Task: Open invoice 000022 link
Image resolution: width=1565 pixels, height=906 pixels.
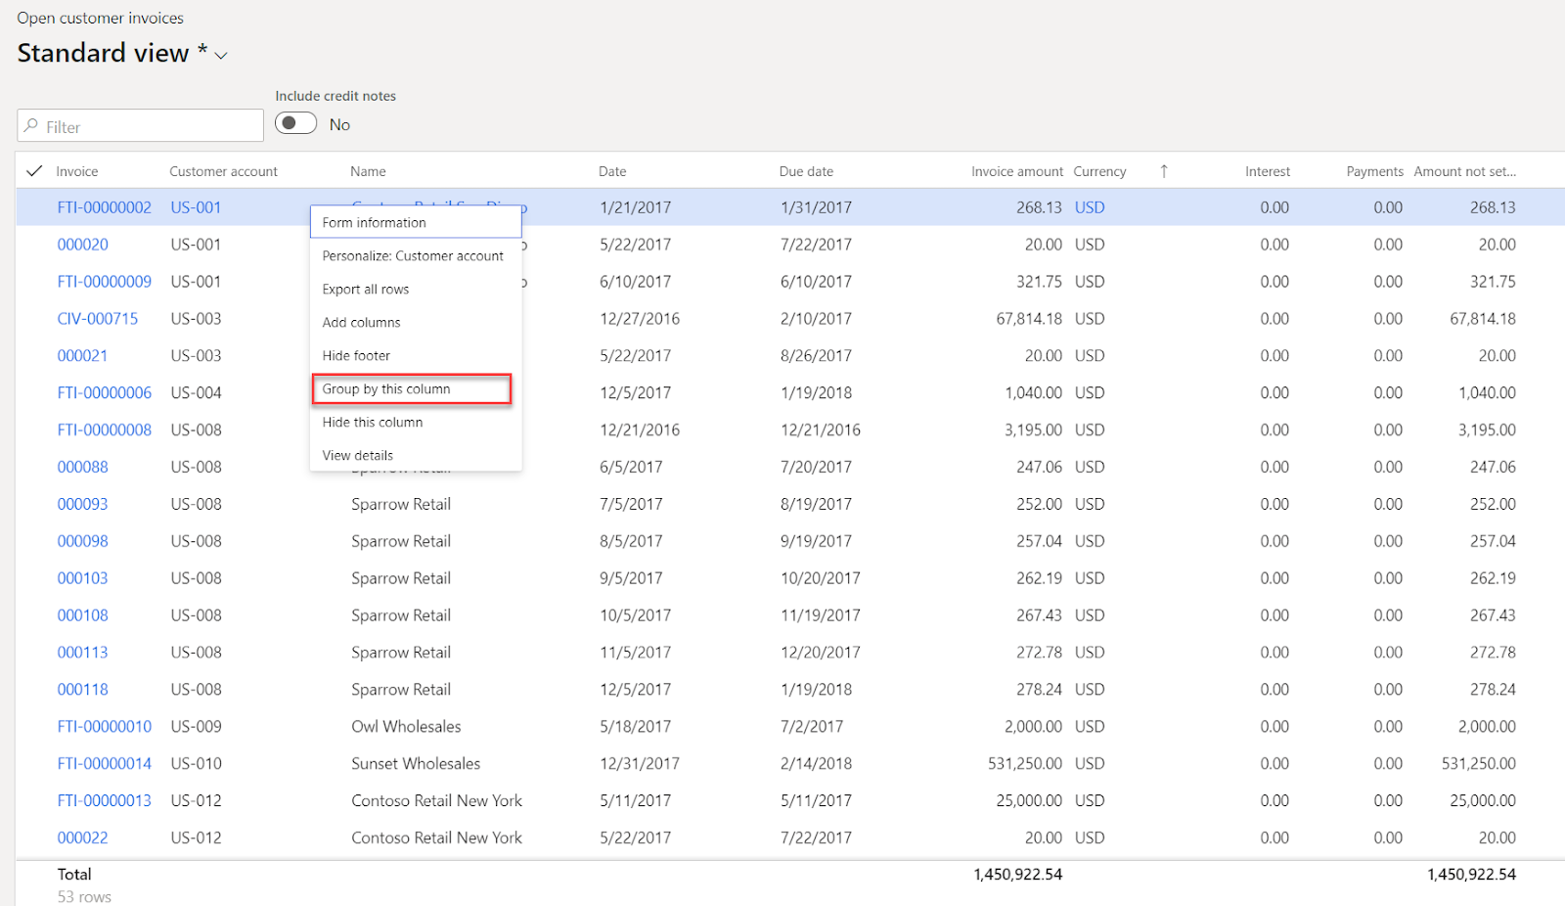Action: (82, 838)
